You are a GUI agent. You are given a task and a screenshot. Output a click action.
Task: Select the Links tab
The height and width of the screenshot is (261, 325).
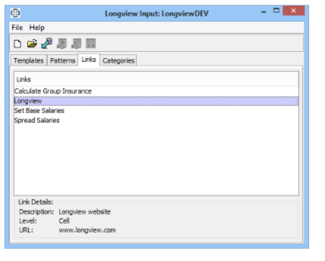(x=89, y=60)
